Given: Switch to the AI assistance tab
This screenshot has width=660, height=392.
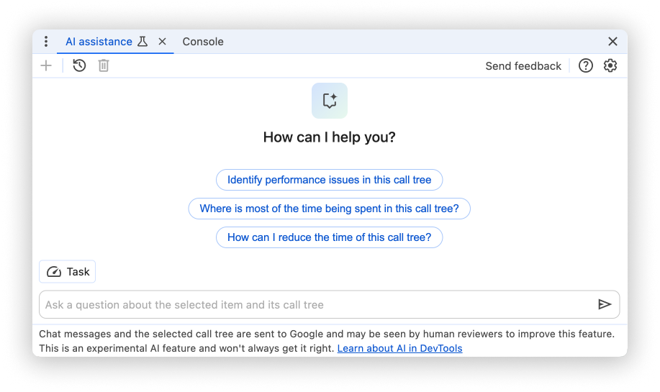Looking at the screenshot, I should [x=99, y=42].
